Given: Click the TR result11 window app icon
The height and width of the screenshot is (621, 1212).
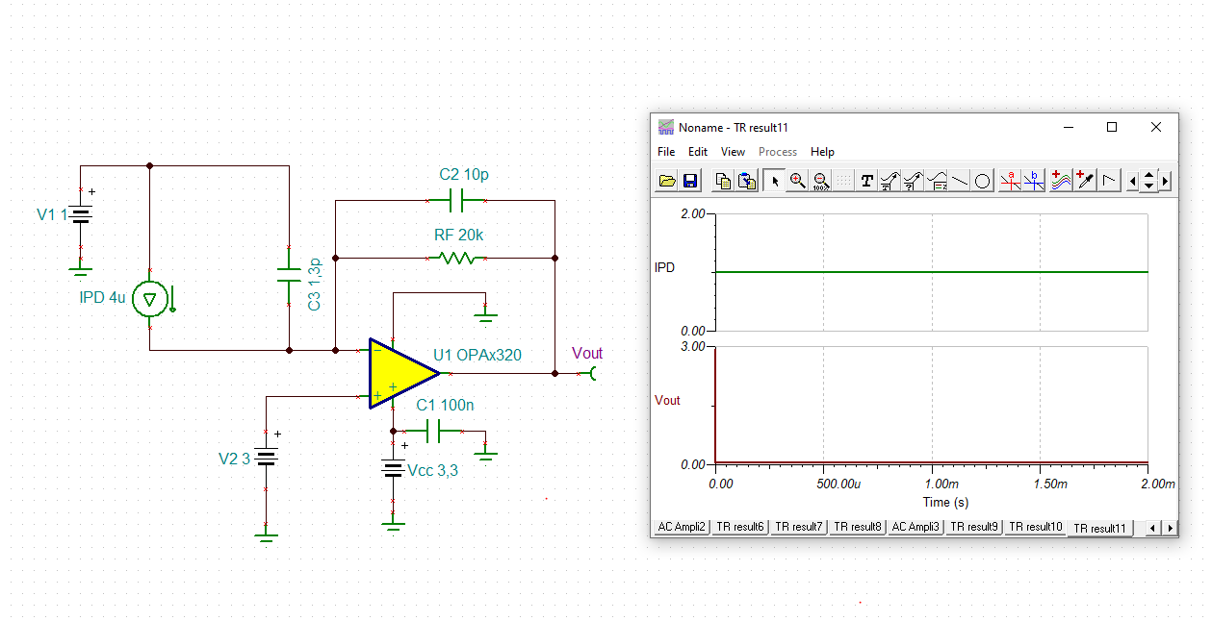Looking at the screenshot, I should pyautogui.click(x=665, y=127).
